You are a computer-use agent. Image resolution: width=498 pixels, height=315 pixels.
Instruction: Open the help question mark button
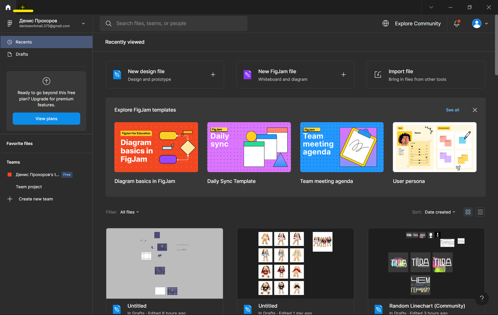(x=481, y=298)
